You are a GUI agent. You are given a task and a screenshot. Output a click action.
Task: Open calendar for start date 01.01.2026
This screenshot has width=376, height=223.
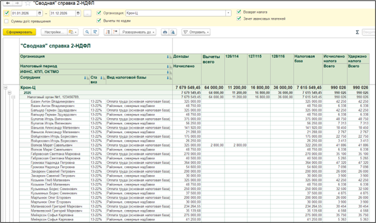pos(40,13)
